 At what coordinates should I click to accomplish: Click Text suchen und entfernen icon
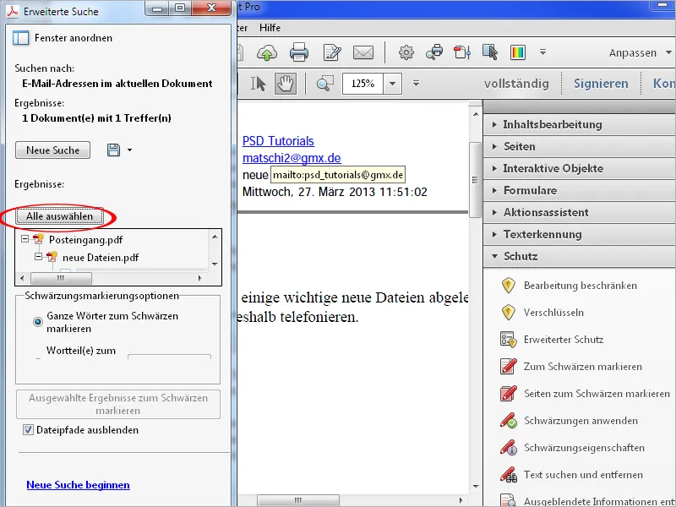(509, 475)
